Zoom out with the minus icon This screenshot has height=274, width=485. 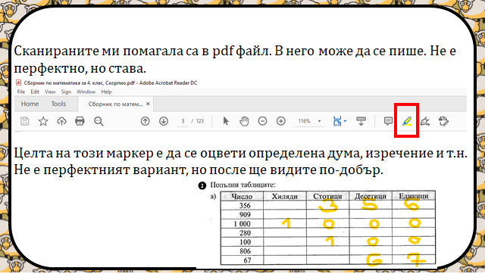(x=262, y=121)
